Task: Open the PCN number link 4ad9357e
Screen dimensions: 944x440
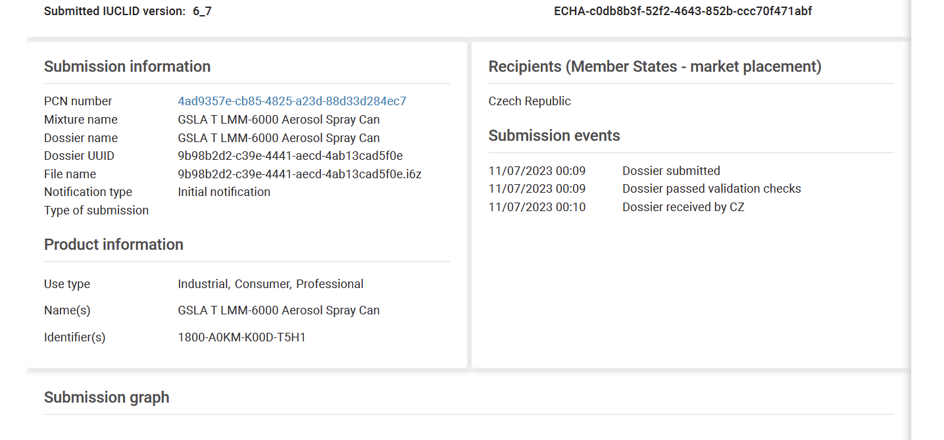Action: (291, 101)
